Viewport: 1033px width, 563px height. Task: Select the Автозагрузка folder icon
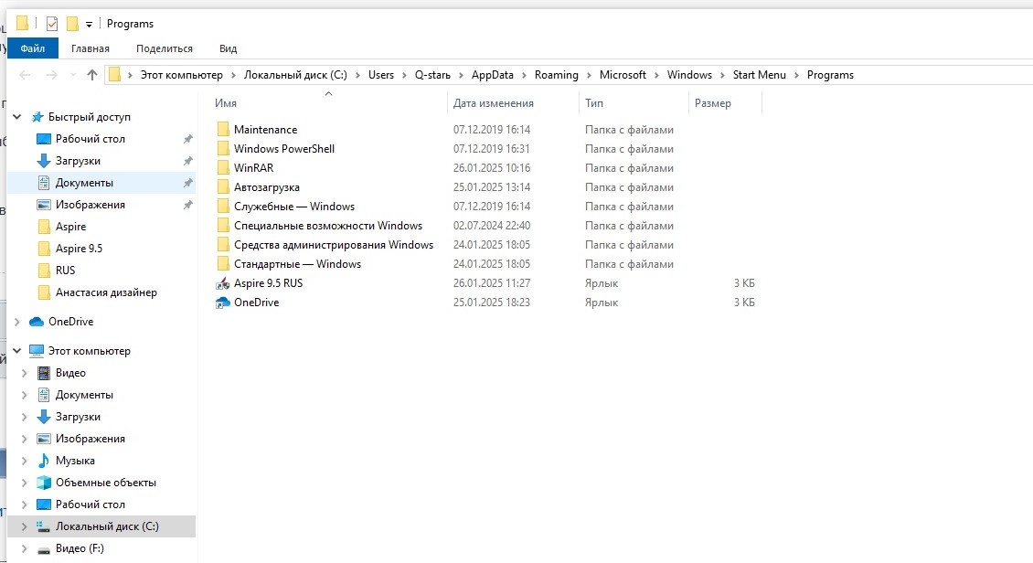click(x=223, y=186)
